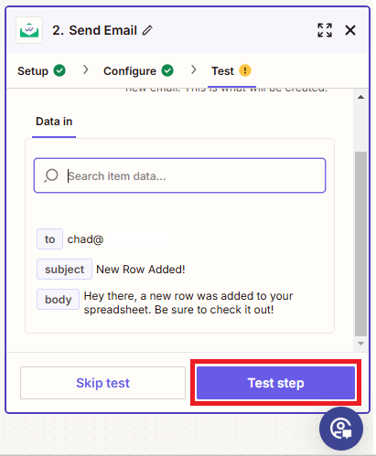The height and width of the screenshot is (456, 376).
Task: Expand panel with fullscreen arrows icon
Action: 325,30
